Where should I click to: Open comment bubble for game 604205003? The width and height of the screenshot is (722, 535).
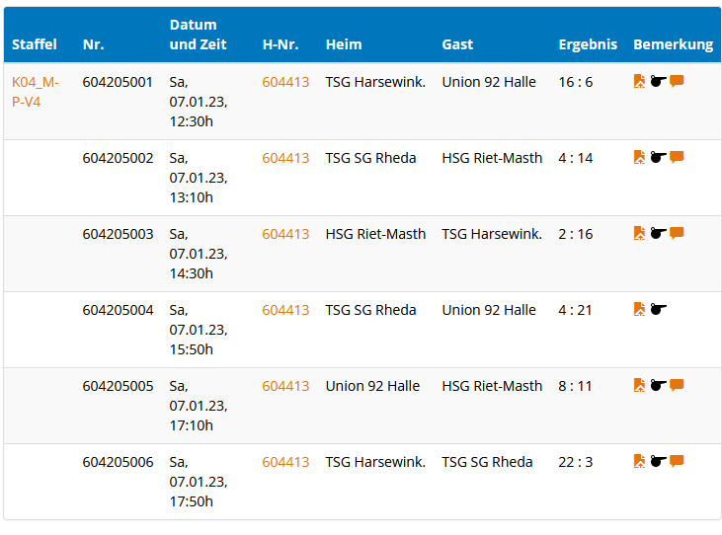(x=677, y=234)
